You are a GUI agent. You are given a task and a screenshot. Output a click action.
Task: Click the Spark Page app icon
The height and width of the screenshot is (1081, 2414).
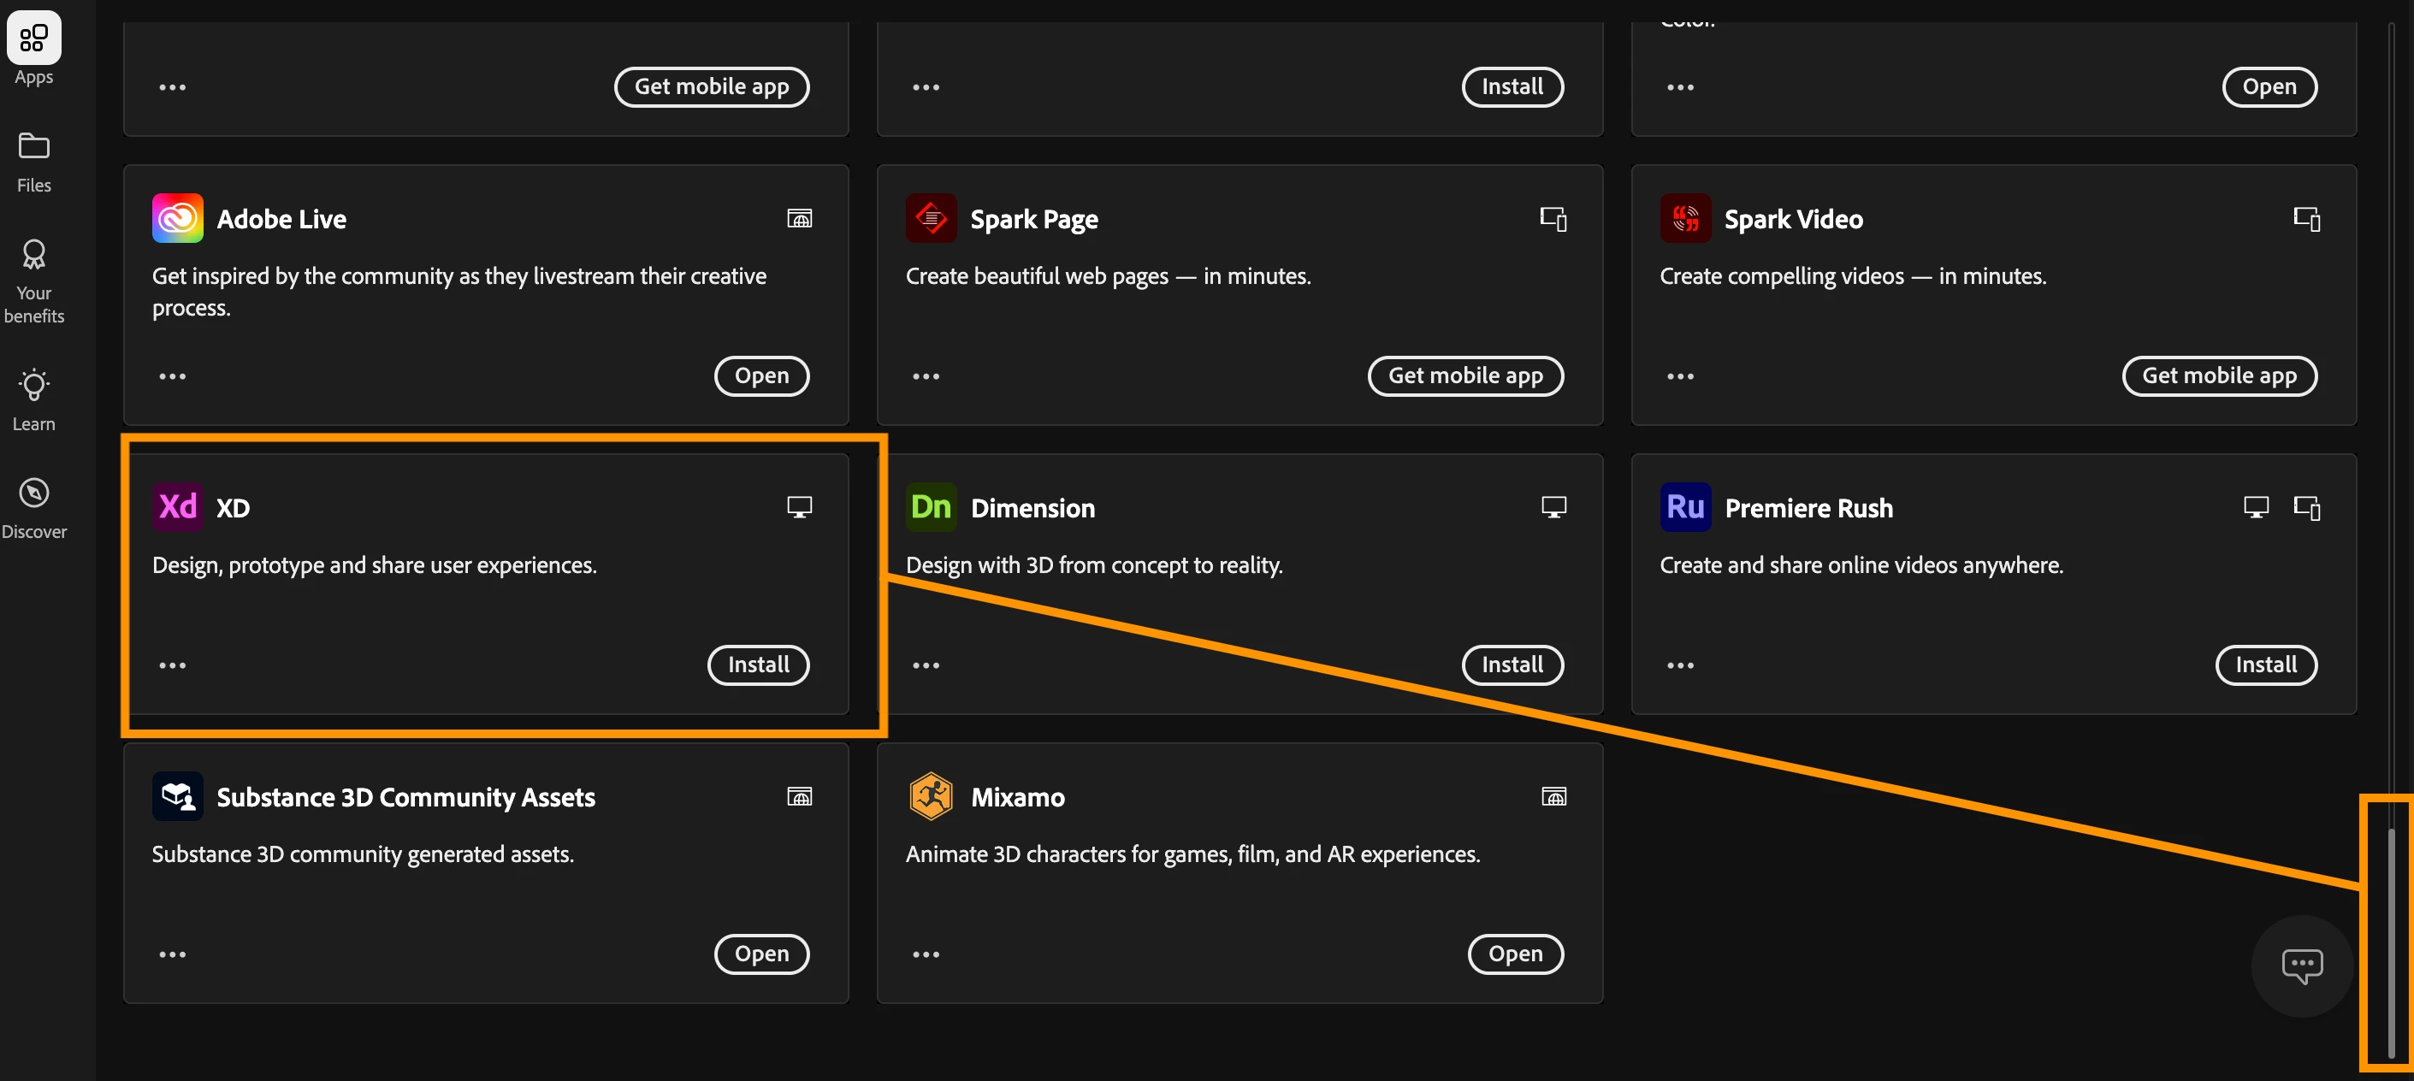tap(931, 218)
